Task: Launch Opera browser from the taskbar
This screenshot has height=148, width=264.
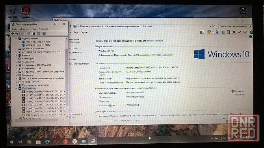Action: pos(56,142)
